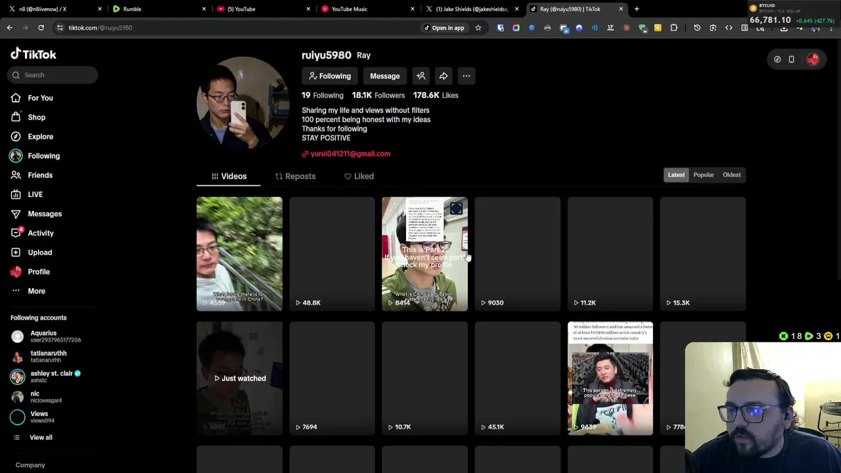Click the Following button on profile
Screen dimensions: 841x473
330,76
